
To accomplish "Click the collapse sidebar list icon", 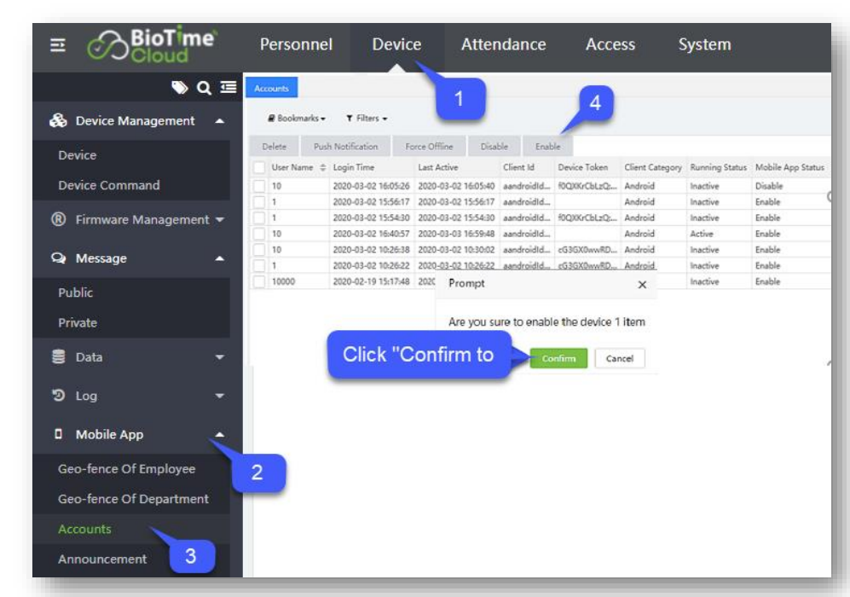I will click(x=228, y=87).
